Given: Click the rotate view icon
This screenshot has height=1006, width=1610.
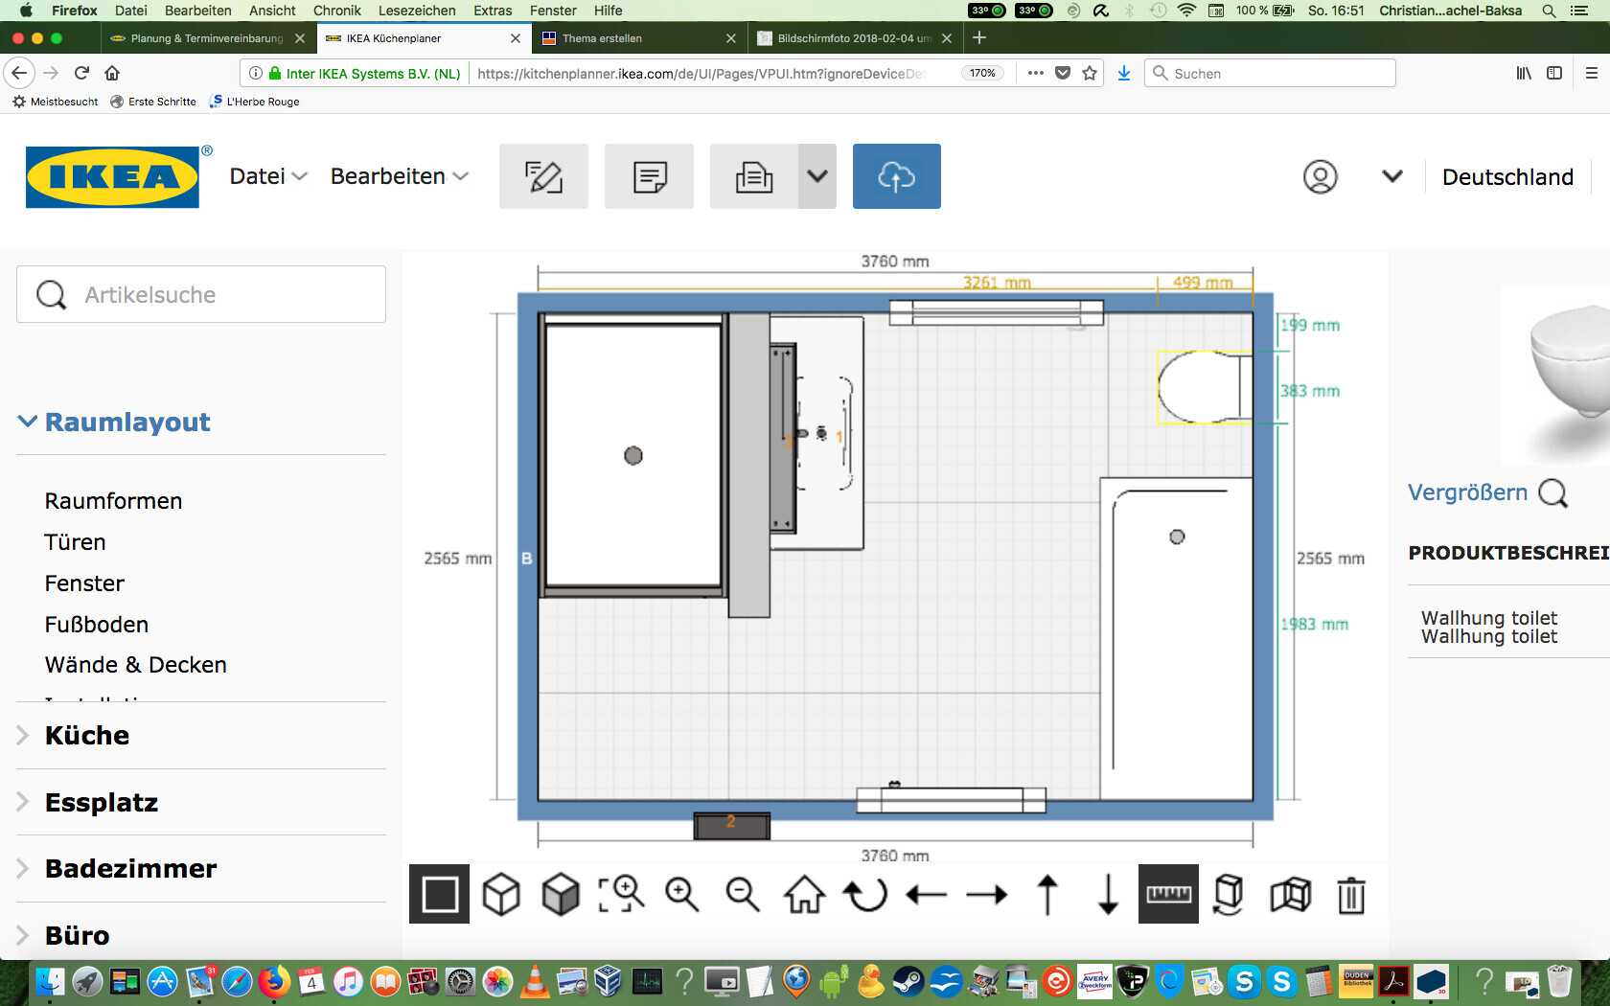Looking at the screenshot, I should (864, 895).
